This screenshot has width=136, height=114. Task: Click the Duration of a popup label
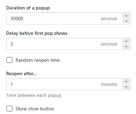(x=28, y=8)
